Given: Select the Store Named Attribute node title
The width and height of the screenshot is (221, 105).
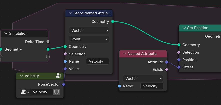Looking at the screenshot, I should pyautogui.click(x=92, y=13).
